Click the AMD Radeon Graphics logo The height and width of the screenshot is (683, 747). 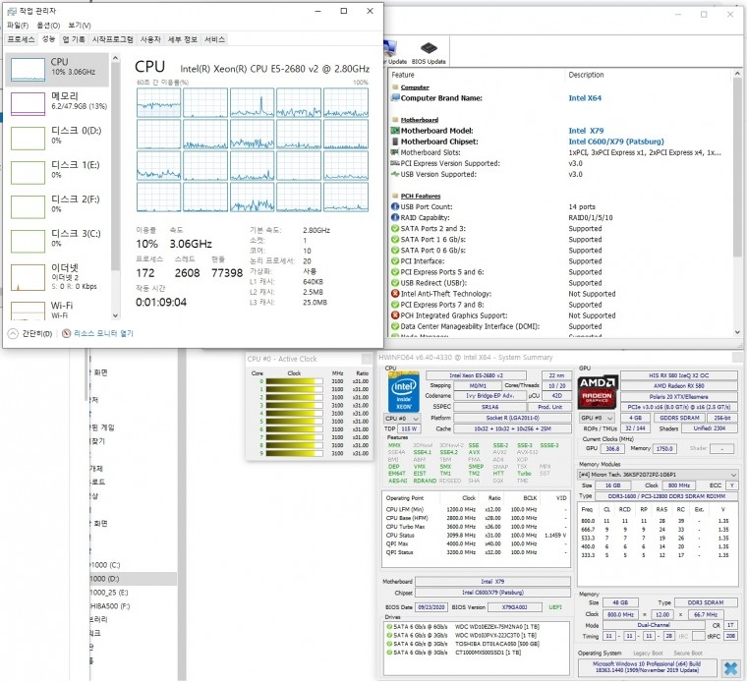click(597, 392)
